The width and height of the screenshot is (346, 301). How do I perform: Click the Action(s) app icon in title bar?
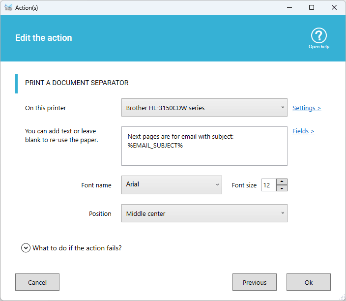click(8, 8)
